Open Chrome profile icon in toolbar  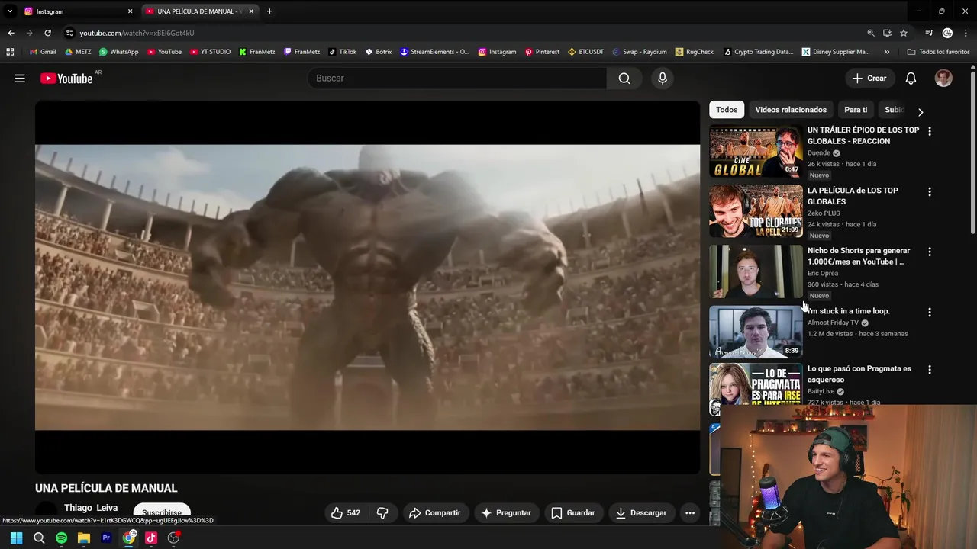pyautogui.click(x=947, y=33)
